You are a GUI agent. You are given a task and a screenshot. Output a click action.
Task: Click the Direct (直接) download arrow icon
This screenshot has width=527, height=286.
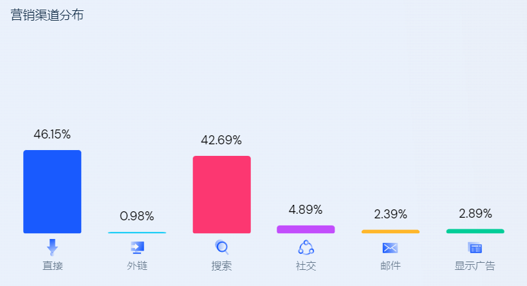coord(52,247)
